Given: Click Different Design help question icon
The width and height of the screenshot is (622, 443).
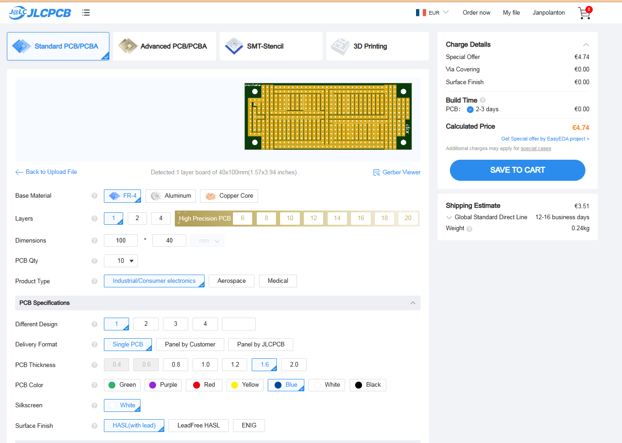Looking at the screenshot, I should click(x=94, y=324).
